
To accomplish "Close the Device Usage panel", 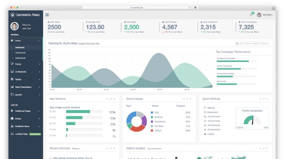I will pos(191,99).
